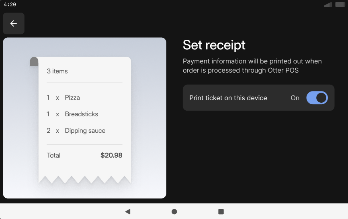Tap the back arrow button
This screenshot has width=348, height=219.
pos(14,24)
